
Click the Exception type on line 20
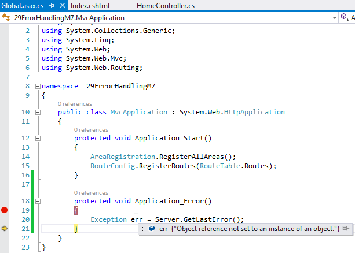point(108,219)
